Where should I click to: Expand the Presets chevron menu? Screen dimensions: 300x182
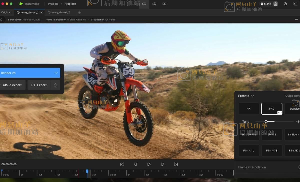(252, 96)
